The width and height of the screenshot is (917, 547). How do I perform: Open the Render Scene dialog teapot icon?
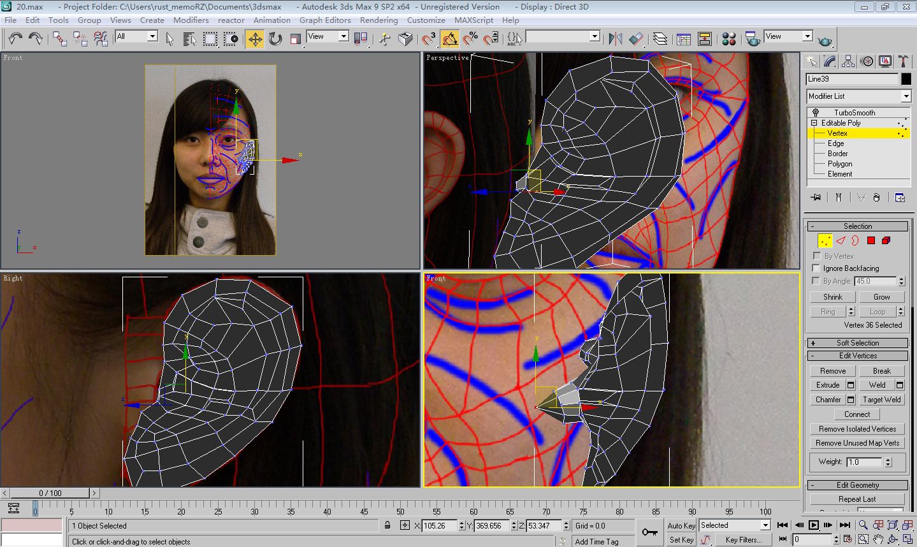[x=753, y=39]
